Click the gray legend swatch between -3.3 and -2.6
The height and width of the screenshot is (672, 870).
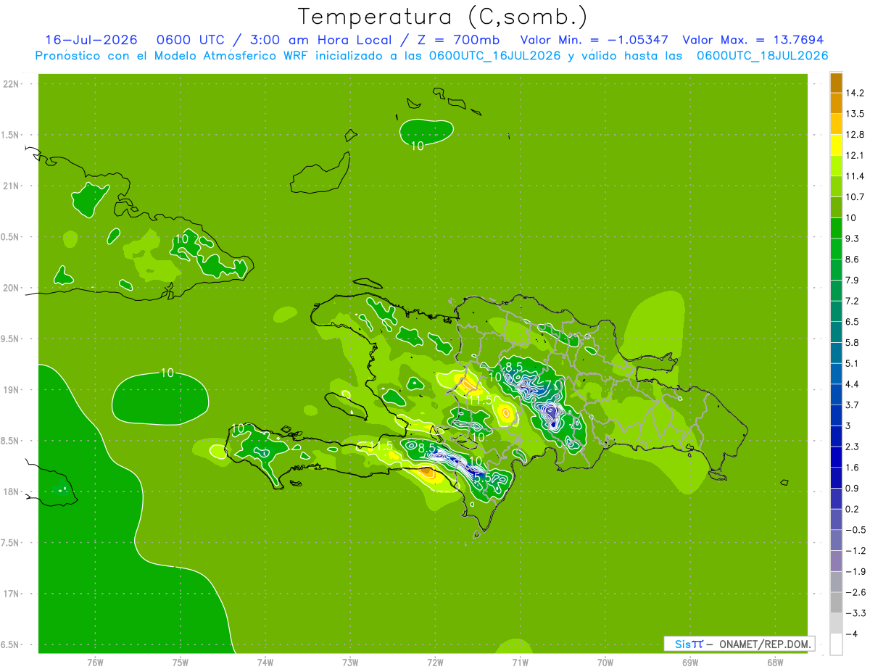coord(836,602)
